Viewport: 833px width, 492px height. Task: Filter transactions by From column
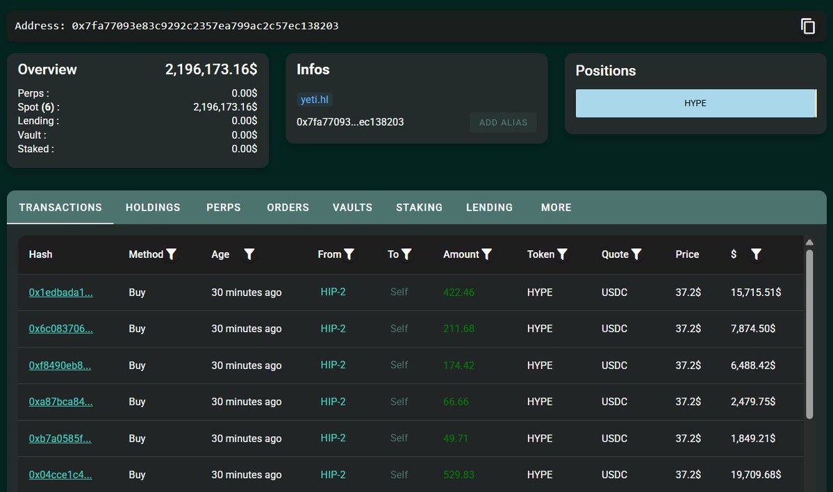pyautogui.click(x=349, y=254)
